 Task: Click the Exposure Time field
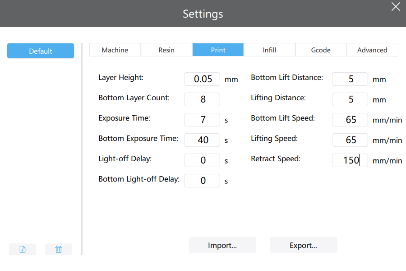pos(202,120)
